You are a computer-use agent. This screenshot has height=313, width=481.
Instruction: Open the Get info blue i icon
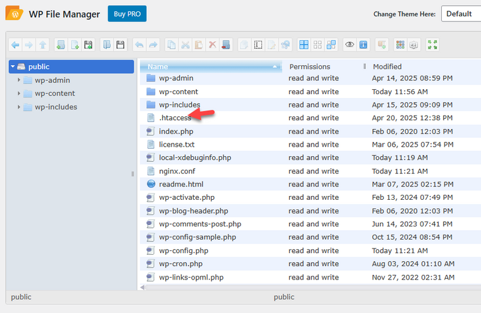coord(363,45)
